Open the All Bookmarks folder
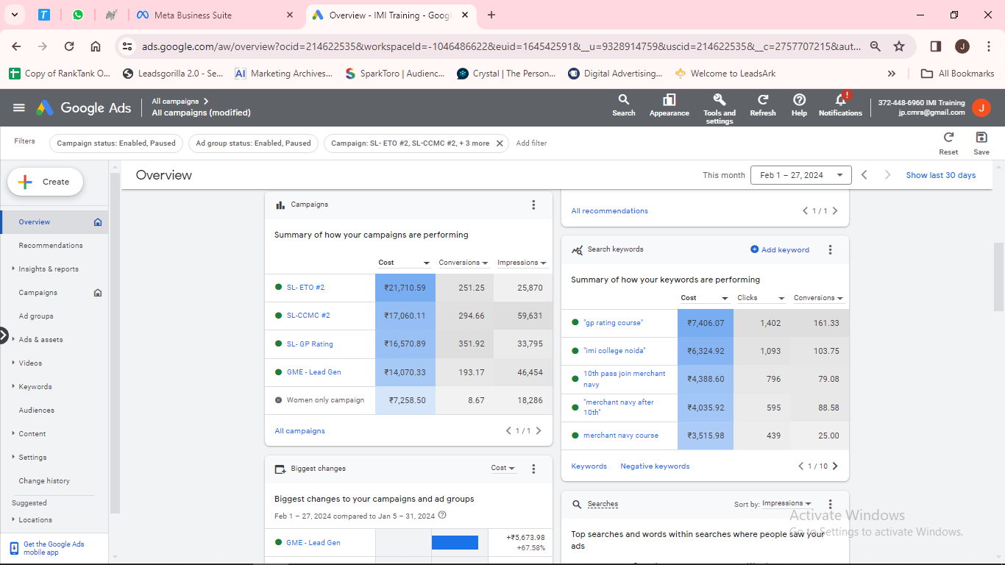This screenshot has height=565, width=1005. pyautogui.click(x=958, y=74)
